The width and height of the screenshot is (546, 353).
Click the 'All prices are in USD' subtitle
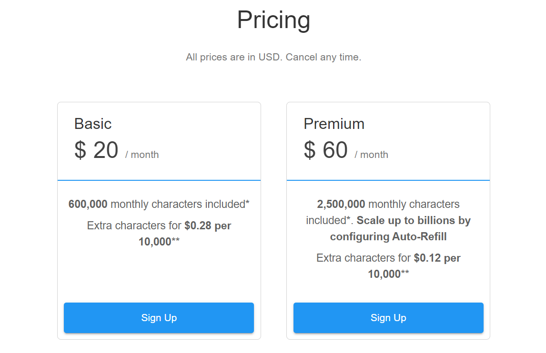click(x=233, y=58)
